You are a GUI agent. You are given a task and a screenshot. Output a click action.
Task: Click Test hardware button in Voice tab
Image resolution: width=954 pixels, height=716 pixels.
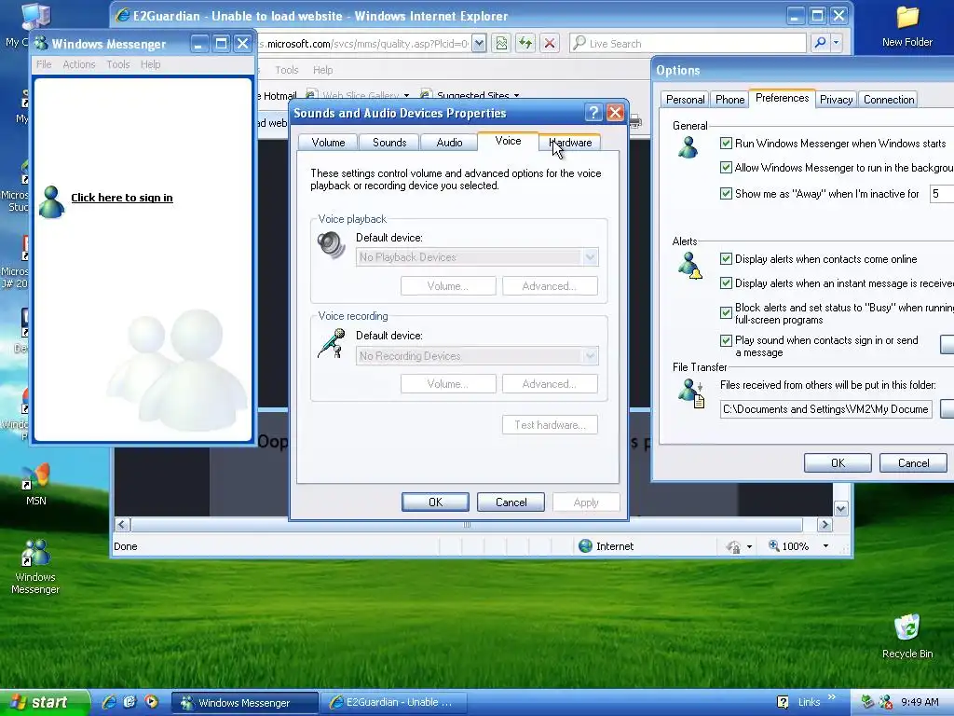[x=550, y=425]
